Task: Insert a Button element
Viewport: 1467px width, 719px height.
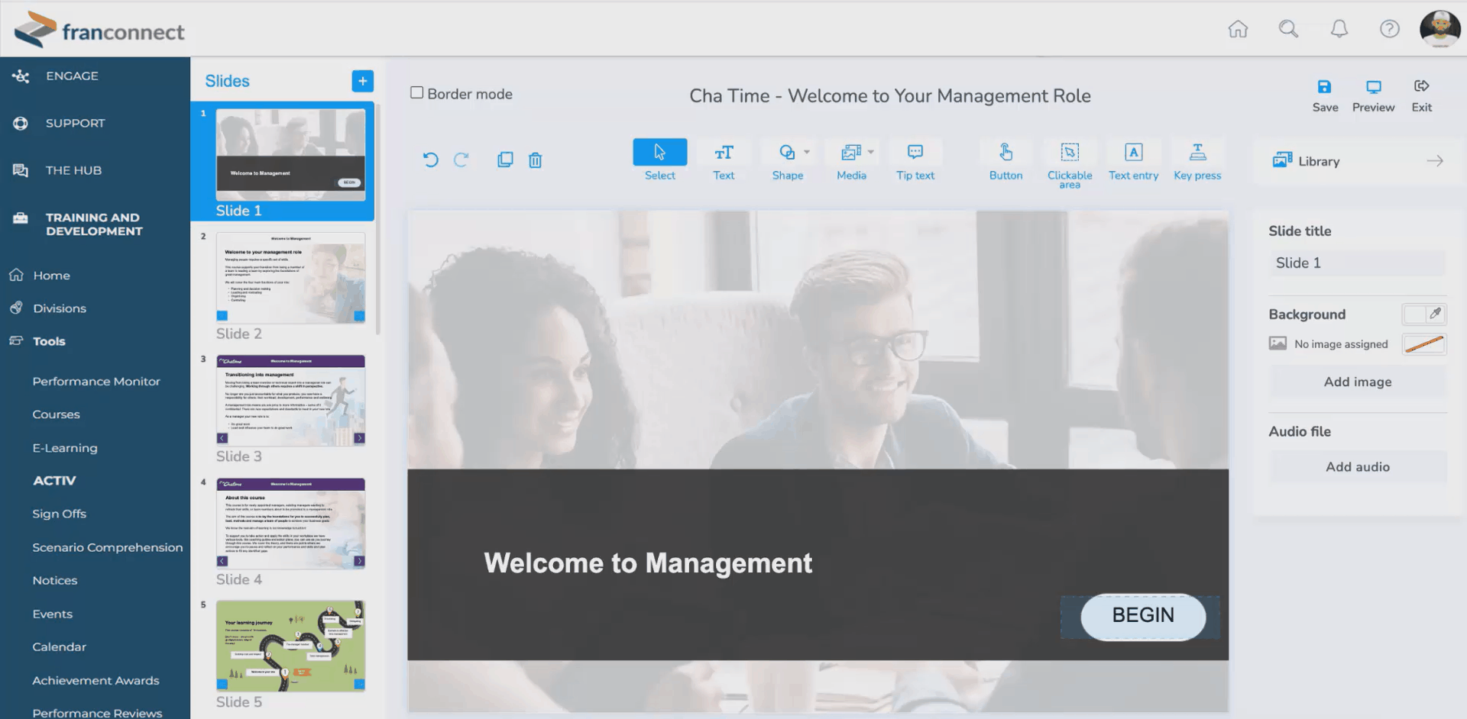Action: click(1006, 160)
